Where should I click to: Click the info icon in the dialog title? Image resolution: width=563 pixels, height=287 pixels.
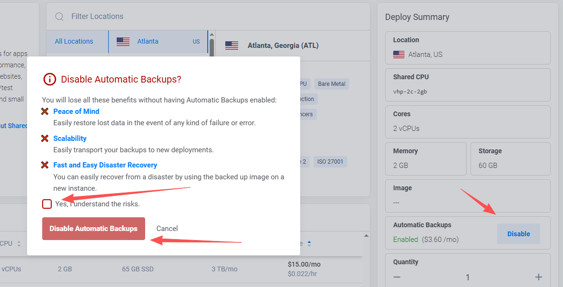pos(49,79)
